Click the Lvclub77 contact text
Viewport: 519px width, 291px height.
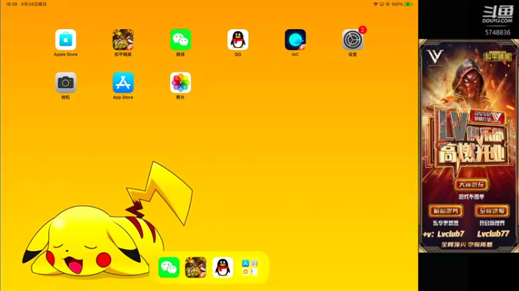click(x=493, y=234)
